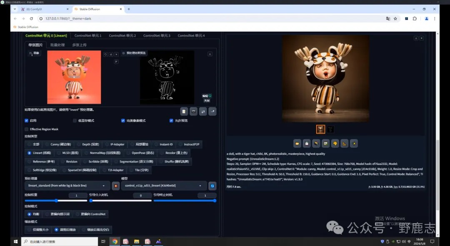Select the Depth (深度) control type
This screenshot has width=450, height=246.
88,144
